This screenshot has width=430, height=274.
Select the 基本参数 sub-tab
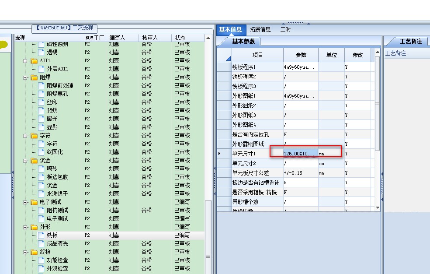(x=243, y=42)
